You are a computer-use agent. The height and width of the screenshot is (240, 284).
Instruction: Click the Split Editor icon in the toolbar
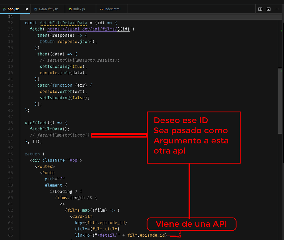tap(260, 9)
